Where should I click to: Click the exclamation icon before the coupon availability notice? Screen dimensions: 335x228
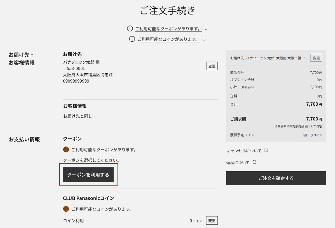(130, 28)
